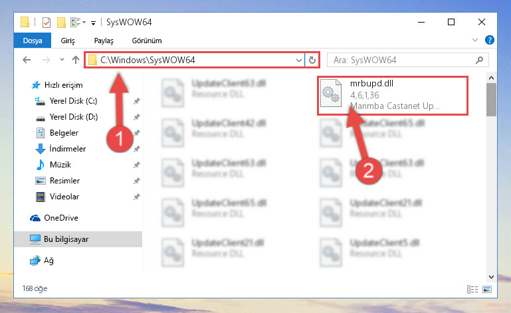Switch to details list view icon
The width and height of the screenshot is (511, 313).
[472, 289]
